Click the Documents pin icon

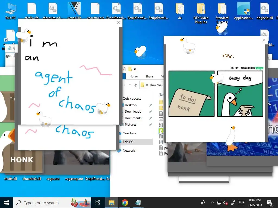tap(150, 118)
